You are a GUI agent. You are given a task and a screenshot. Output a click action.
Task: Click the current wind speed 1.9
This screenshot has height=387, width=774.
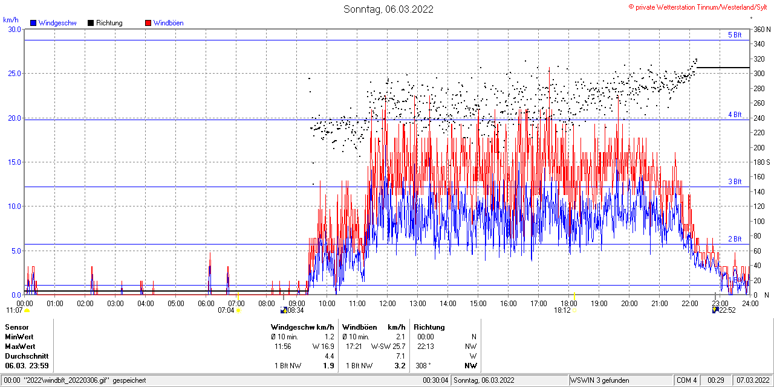[329, 366]
